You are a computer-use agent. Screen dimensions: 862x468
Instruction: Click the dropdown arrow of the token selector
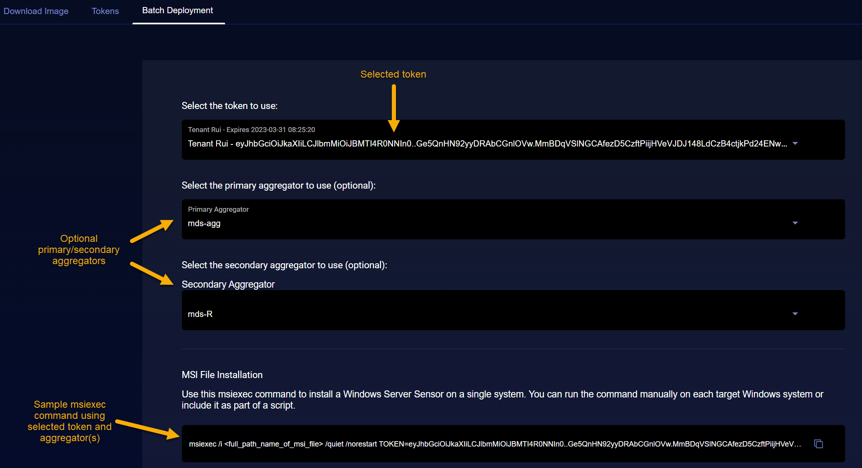[795, 144]
